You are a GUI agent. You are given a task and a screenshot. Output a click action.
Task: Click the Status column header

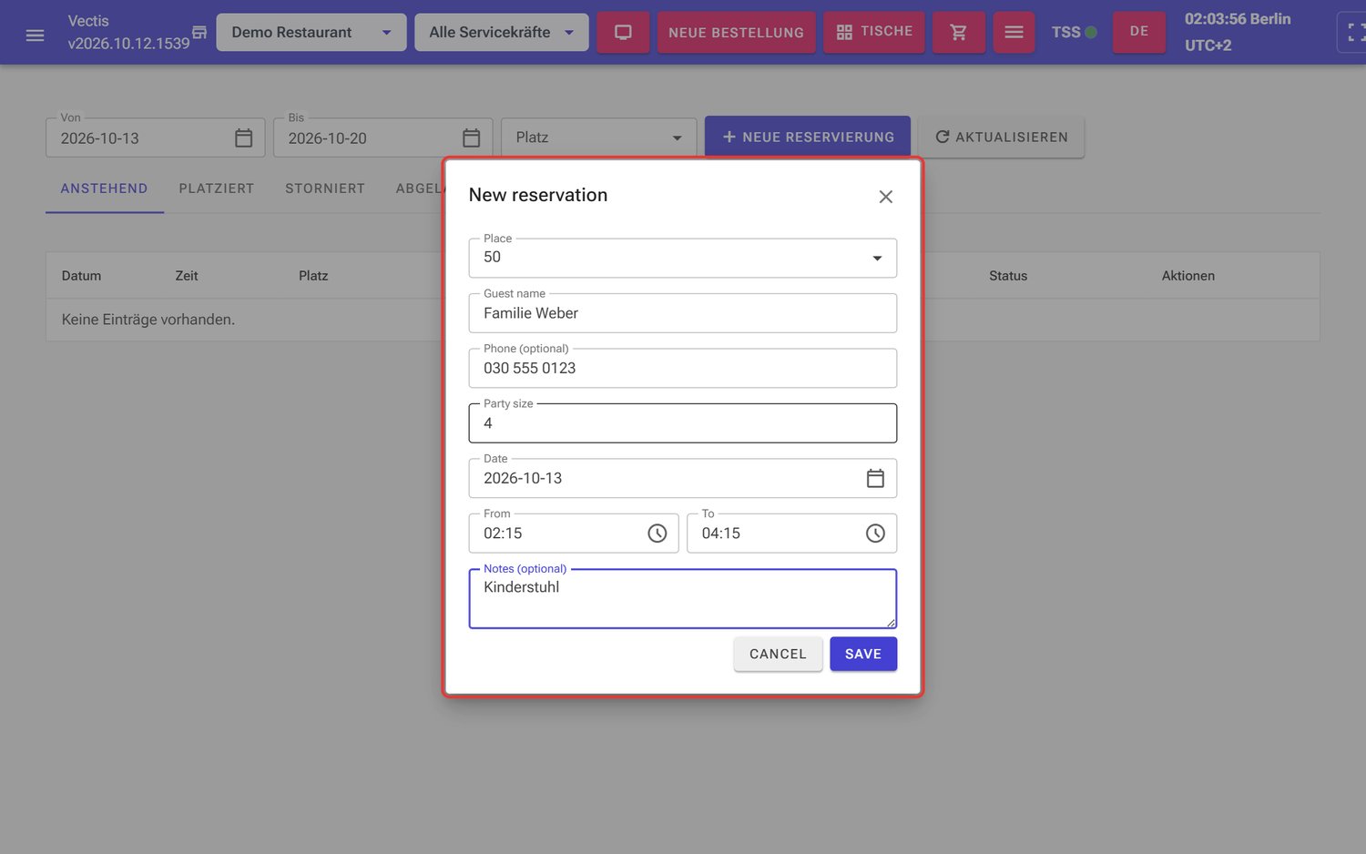click(x=1008, y=276)
